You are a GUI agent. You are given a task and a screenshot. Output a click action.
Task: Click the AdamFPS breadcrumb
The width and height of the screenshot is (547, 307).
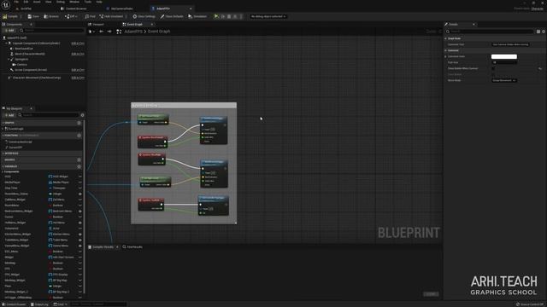click(x=133, y=32)
